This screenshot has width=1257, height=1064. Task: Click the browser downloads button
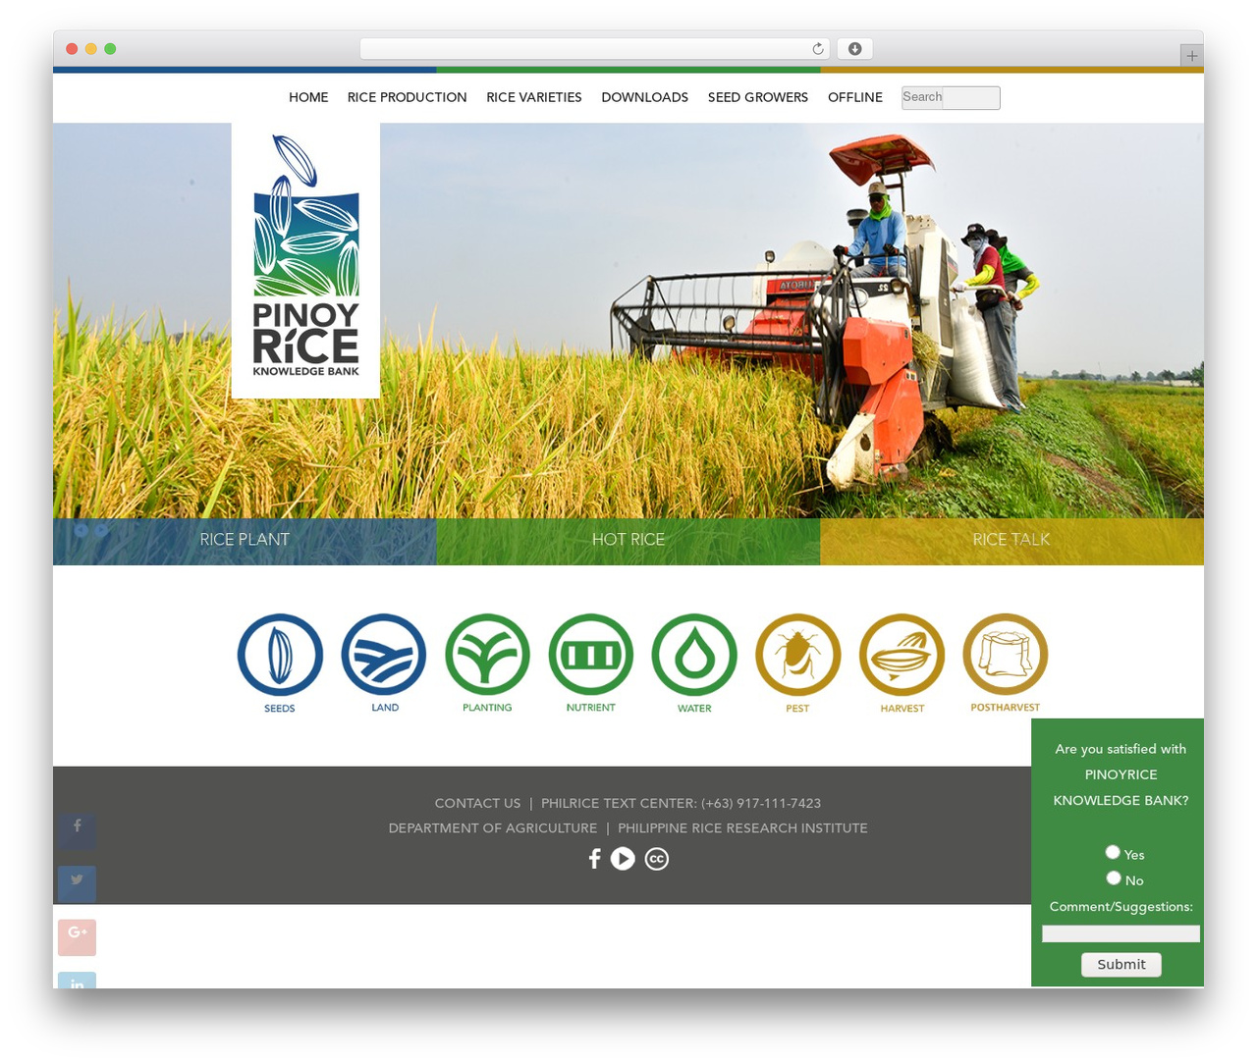coord(855,49)
